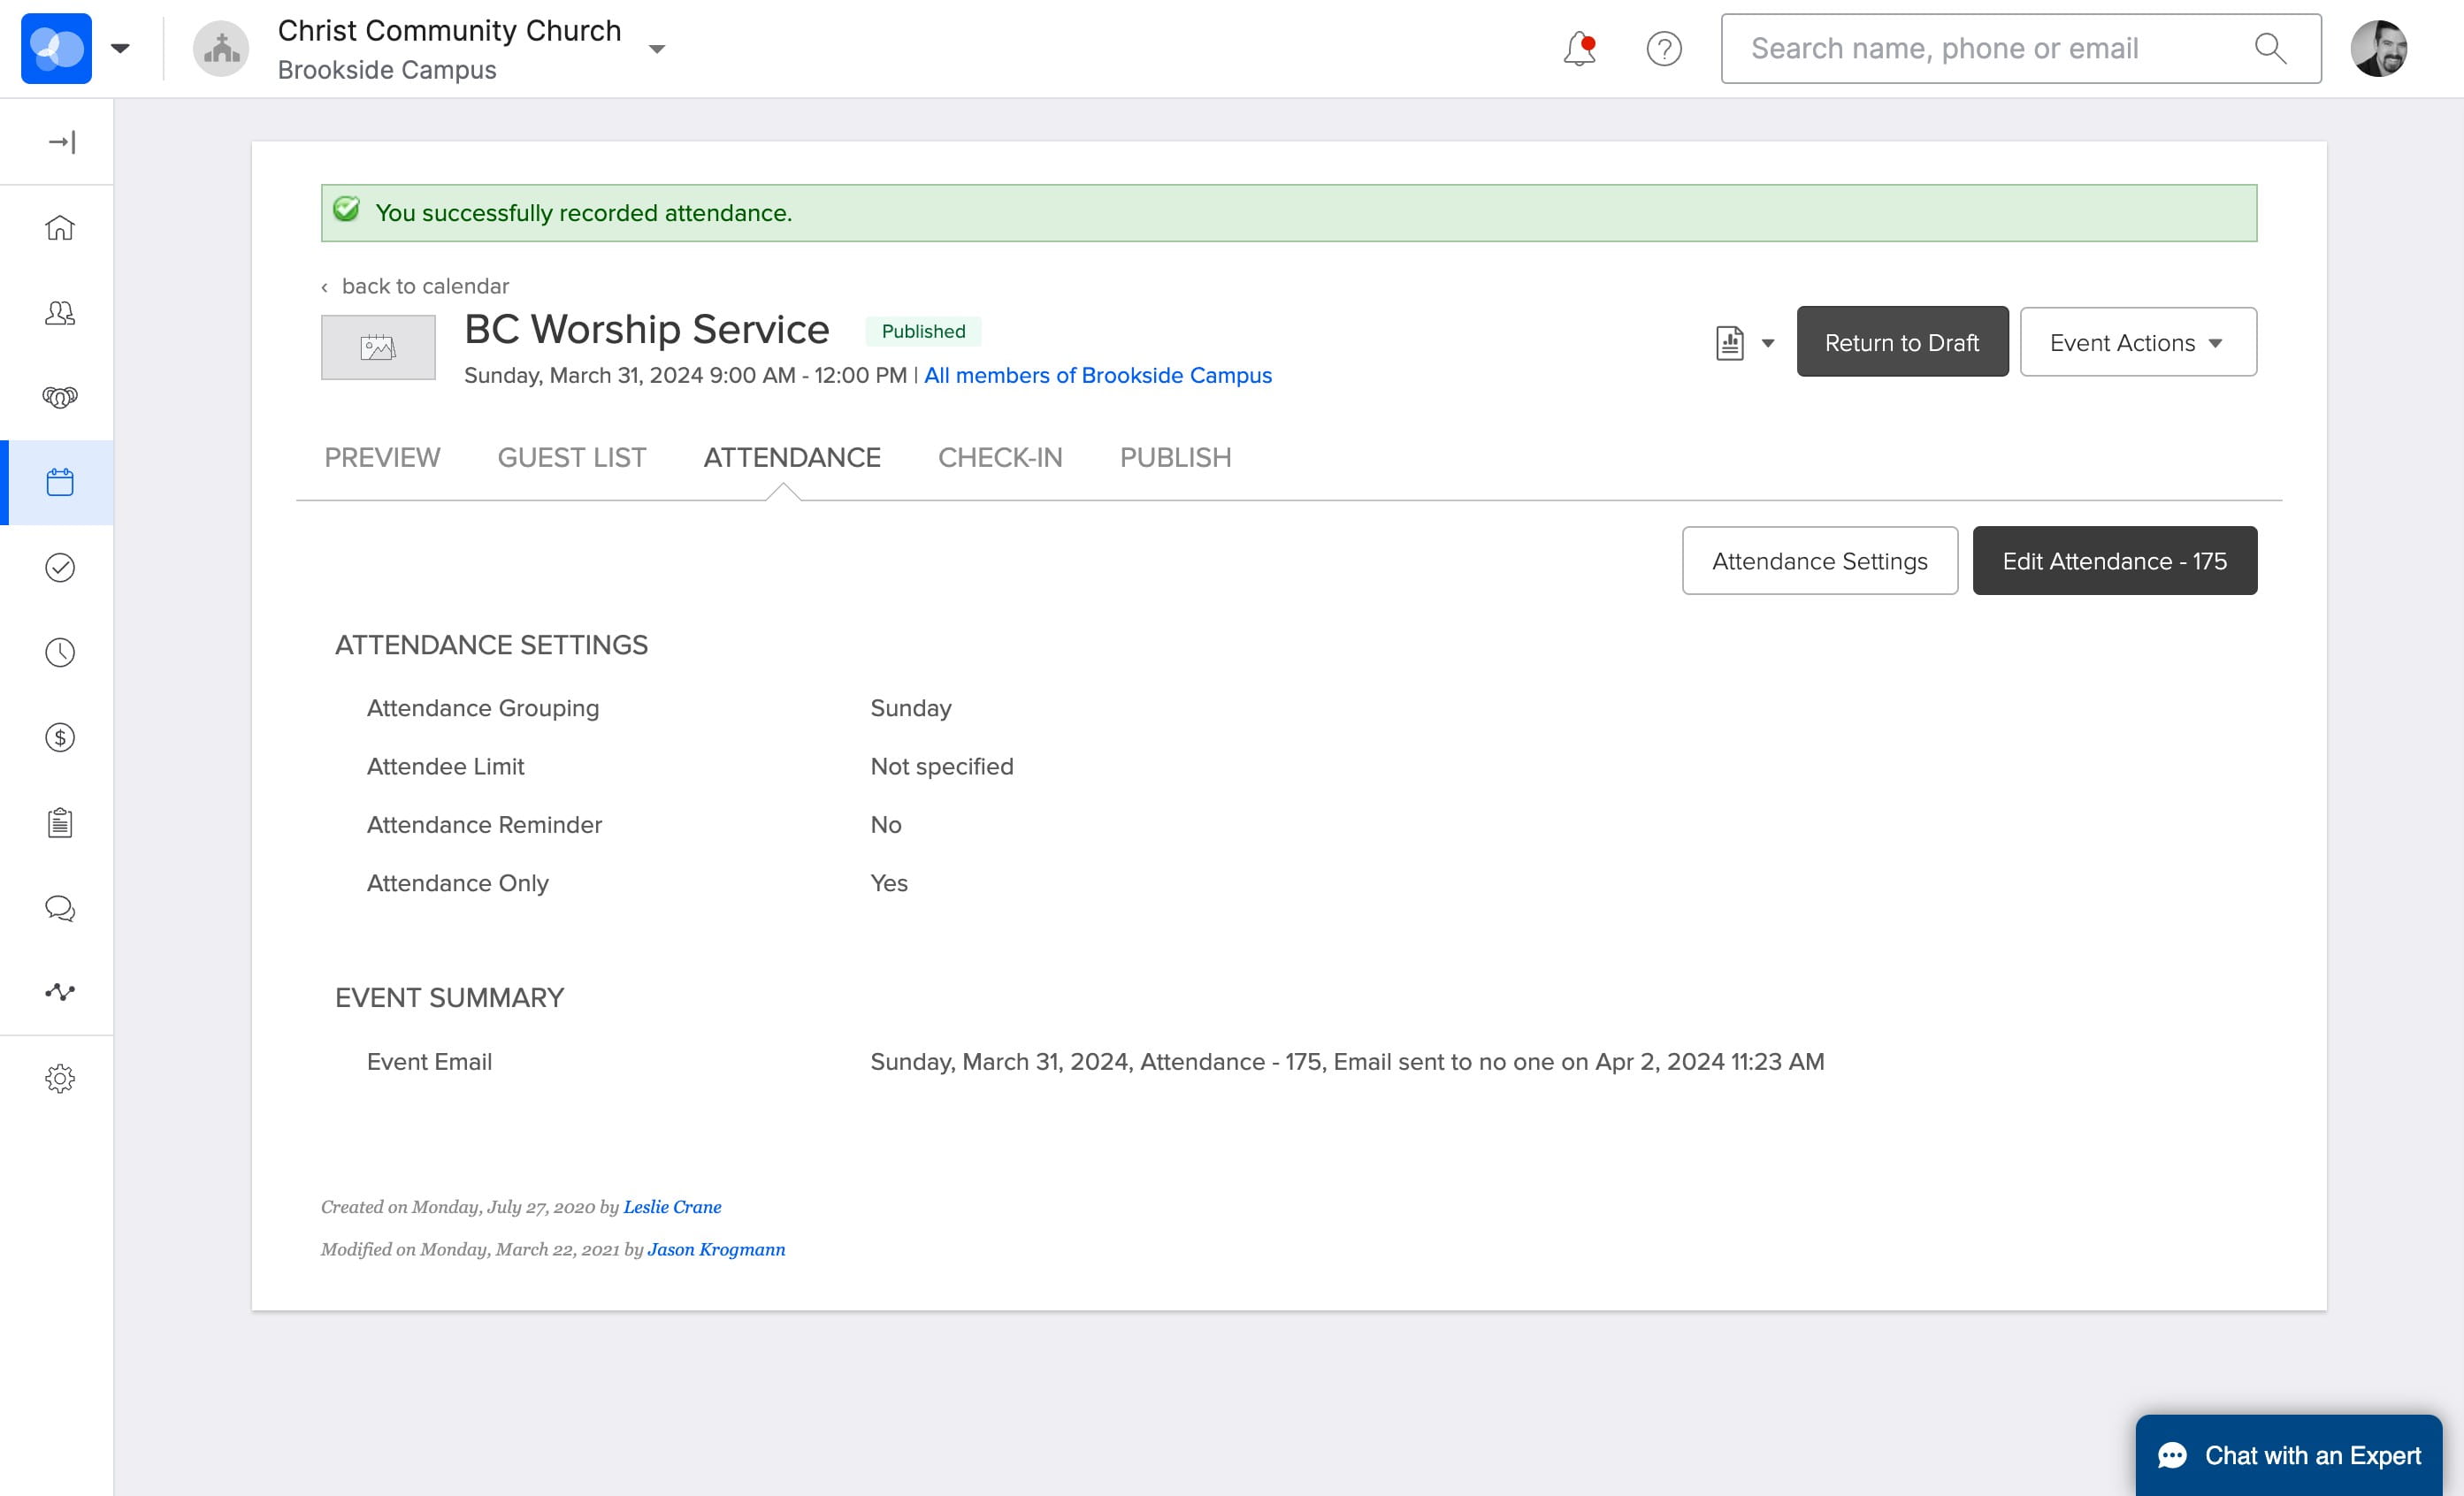
Task: Click the Published status badge
Action: click(923, 331)
